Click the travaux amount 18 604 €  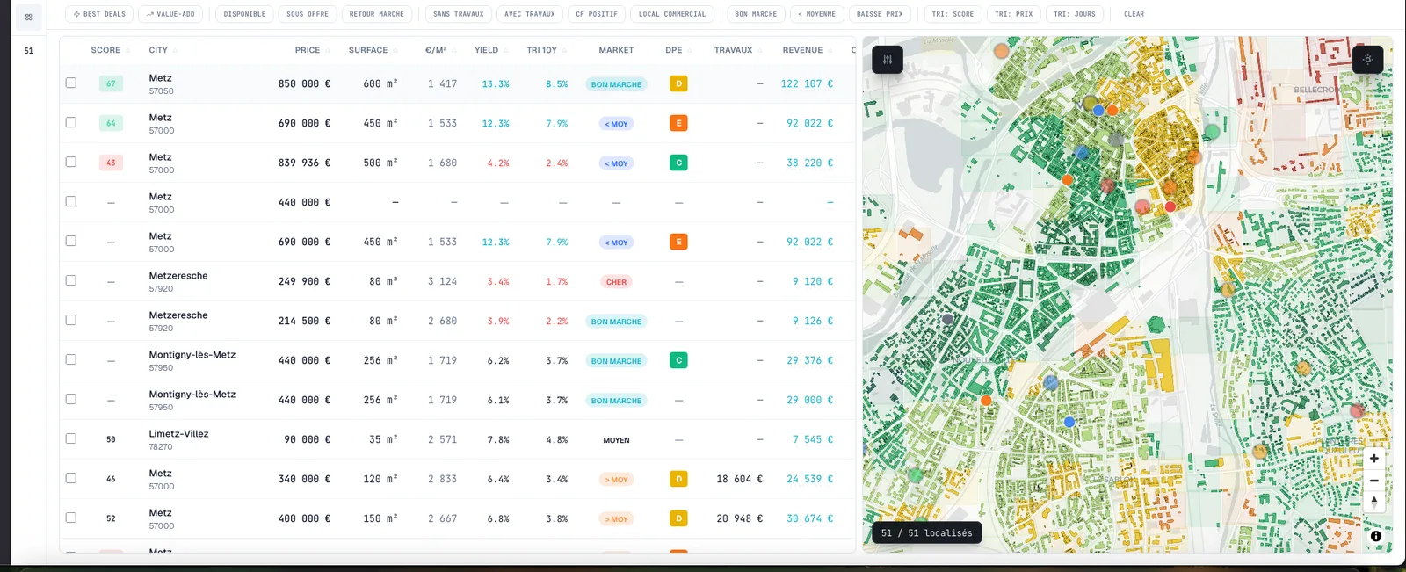739,479
